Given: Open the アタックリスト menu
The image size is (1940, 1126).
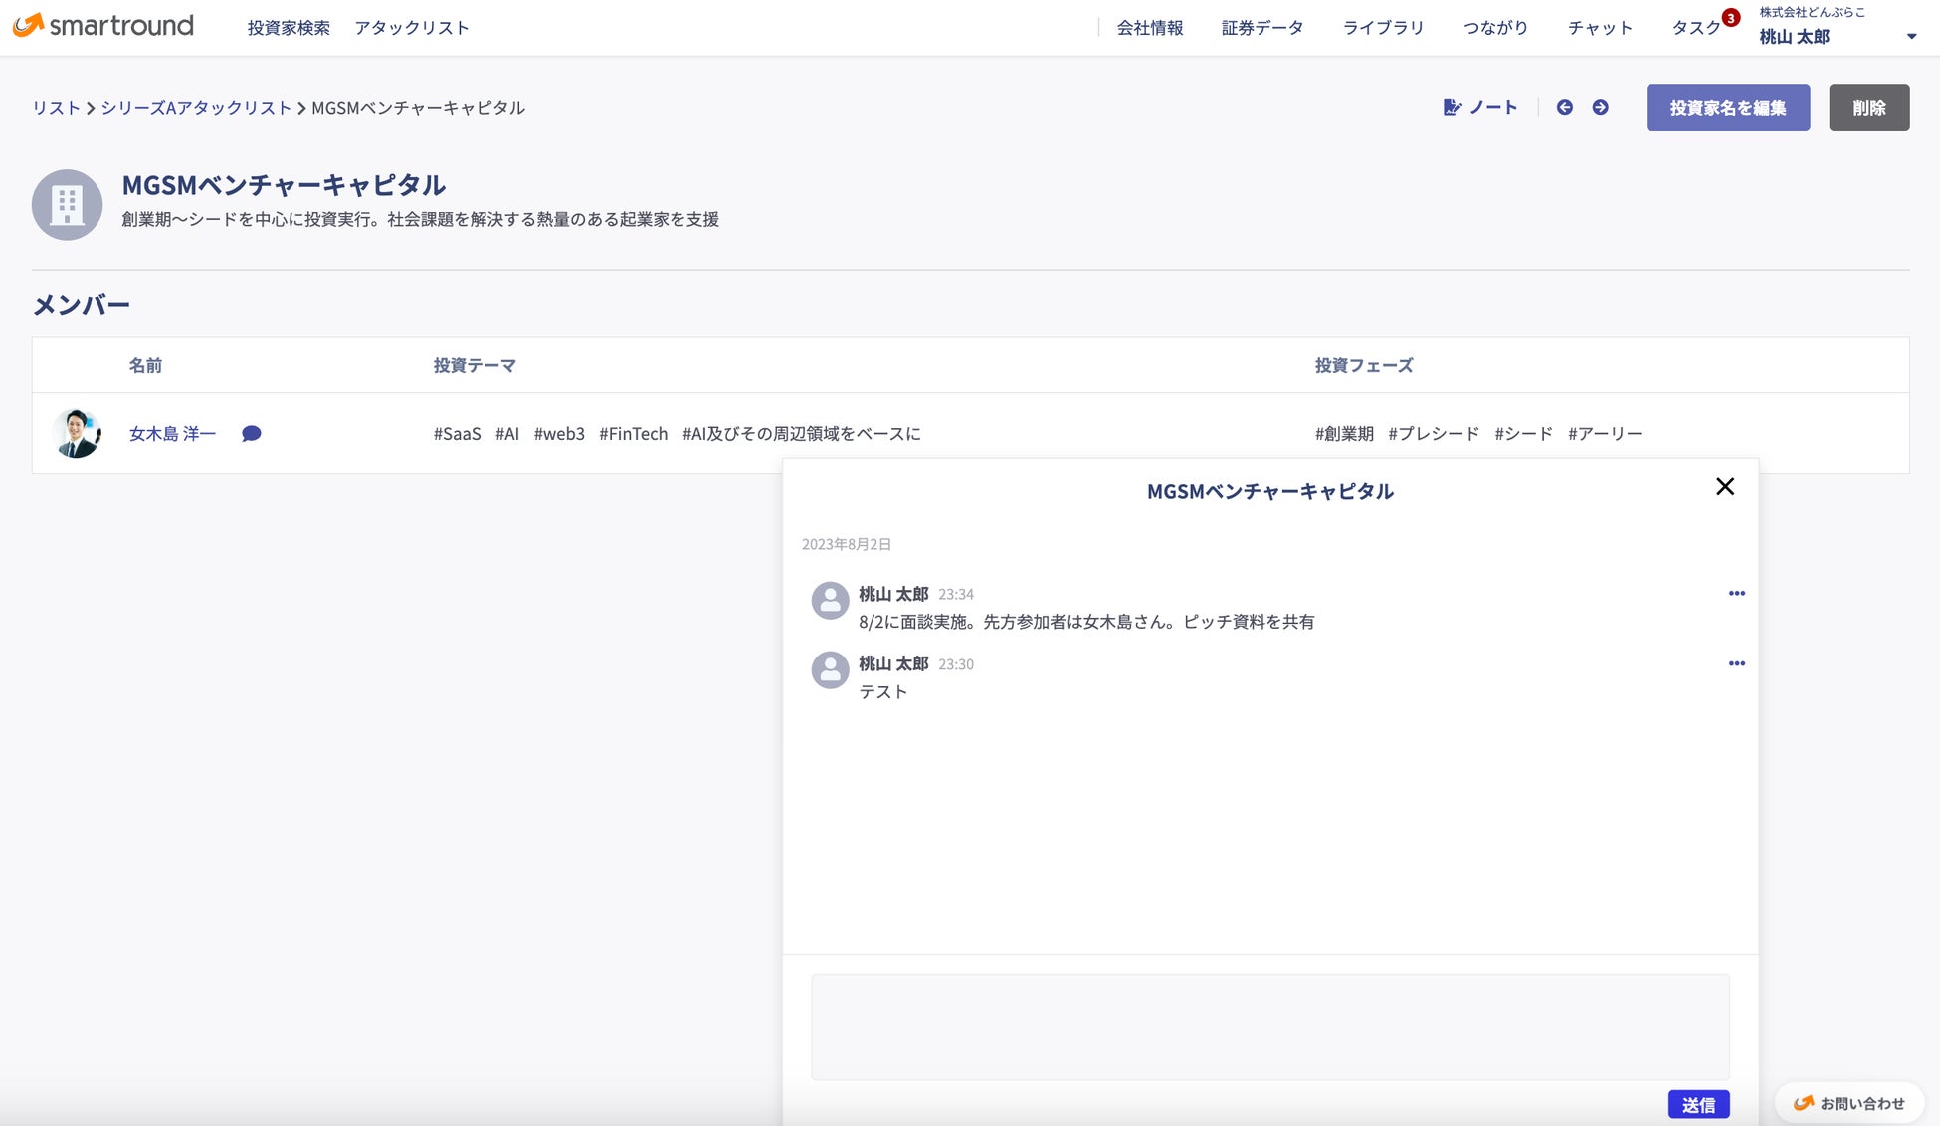Looking at the screenshot, I should [x=411, y=28].
